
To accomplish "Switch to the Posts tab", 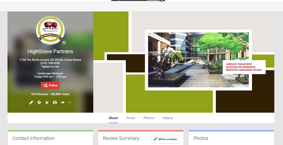I will point(130,118).
